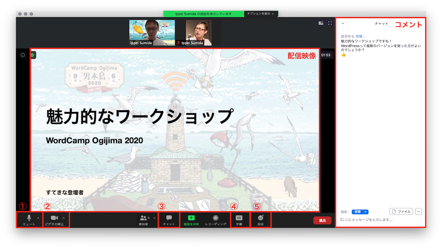Screen dimensions: 442x249
Task: Open the participants (参加者) panel
Action: 144,220
